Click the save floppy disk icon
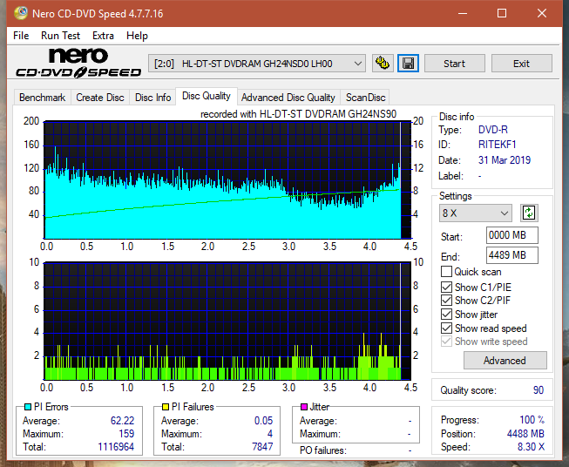Screen dimensions: 569x467 tap(409, 64)
